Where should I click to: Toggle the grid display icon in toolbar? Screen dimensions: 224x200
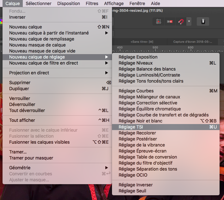coord(159,22)
